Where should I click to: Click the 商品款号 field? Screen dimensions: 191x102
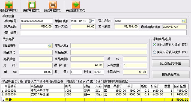click(x=36, y=52)
